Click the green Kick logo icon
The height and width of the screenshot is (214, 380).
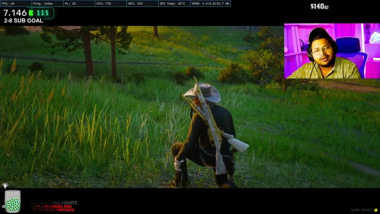tap(31, 13)
